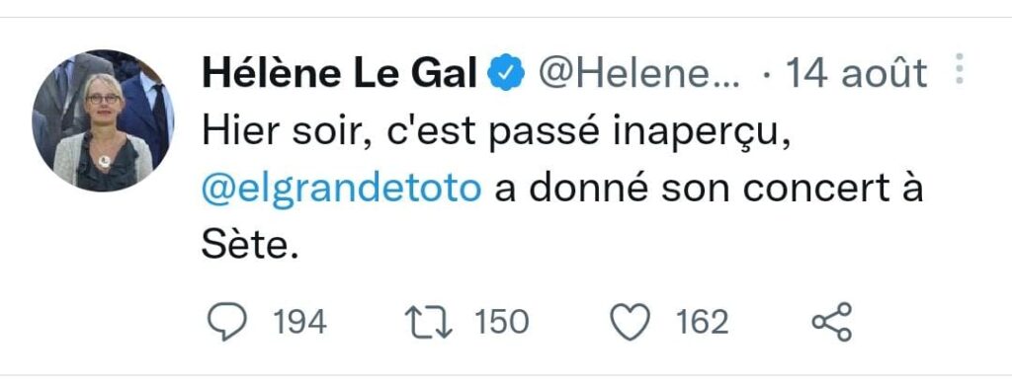Viewport: 1012px width, 384px height.
Task: Like the tweet with the heart icon
Action: [x=631, y=322]
